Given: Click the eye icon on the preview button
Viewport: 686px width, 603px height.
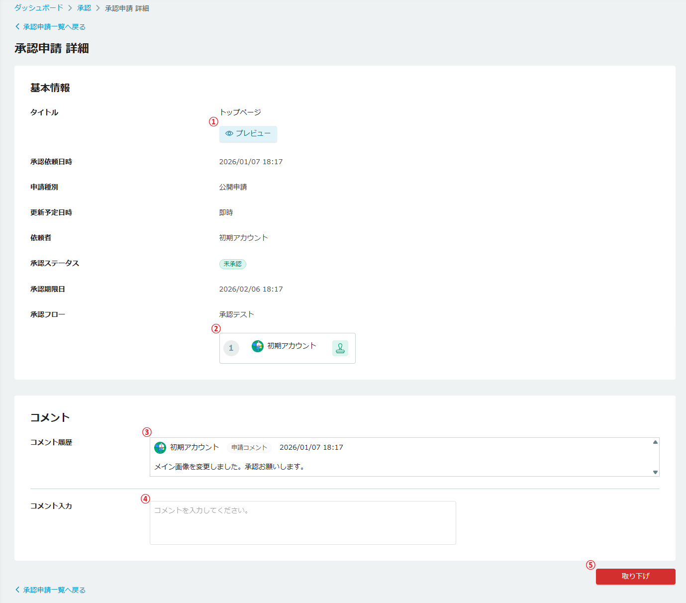Looking at the screenshot, I should (229, 133).
